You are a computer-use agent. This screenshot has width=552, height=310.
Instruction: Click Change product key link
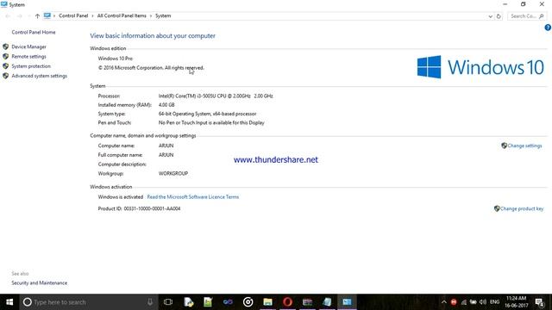point(522,208)
